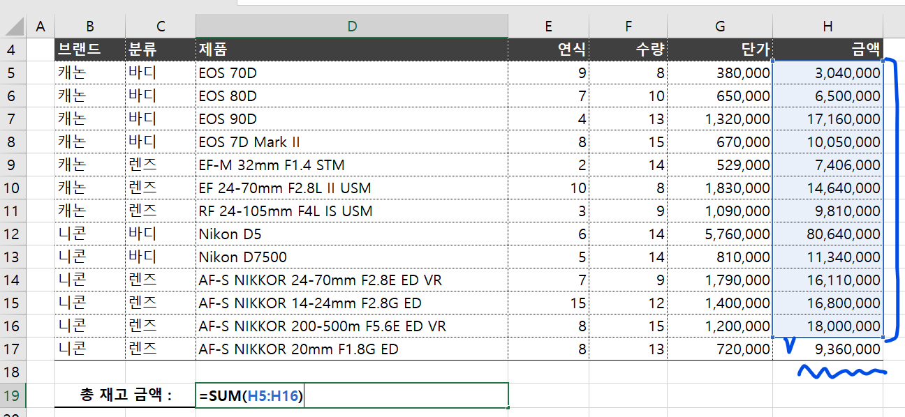Select unit price cell 1,790,000
The height and width of the screenshot is (417, 905).
tap(720, 280)
